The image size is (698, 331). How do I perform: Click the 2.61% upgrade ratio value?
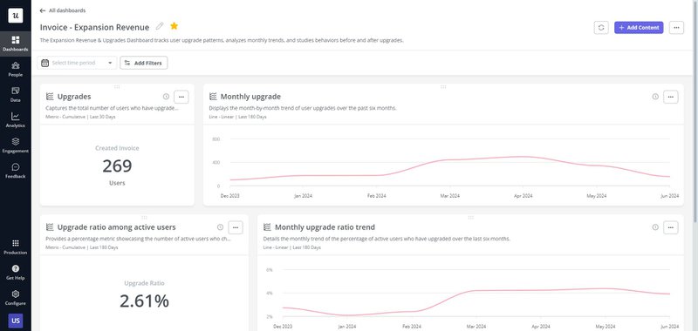pyautogui.click(x=144, y=301)
